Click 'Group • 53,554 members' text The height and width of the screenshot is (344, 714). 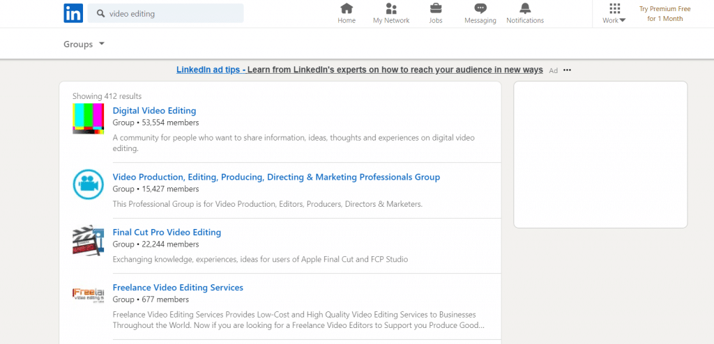(x=155, y=123)
